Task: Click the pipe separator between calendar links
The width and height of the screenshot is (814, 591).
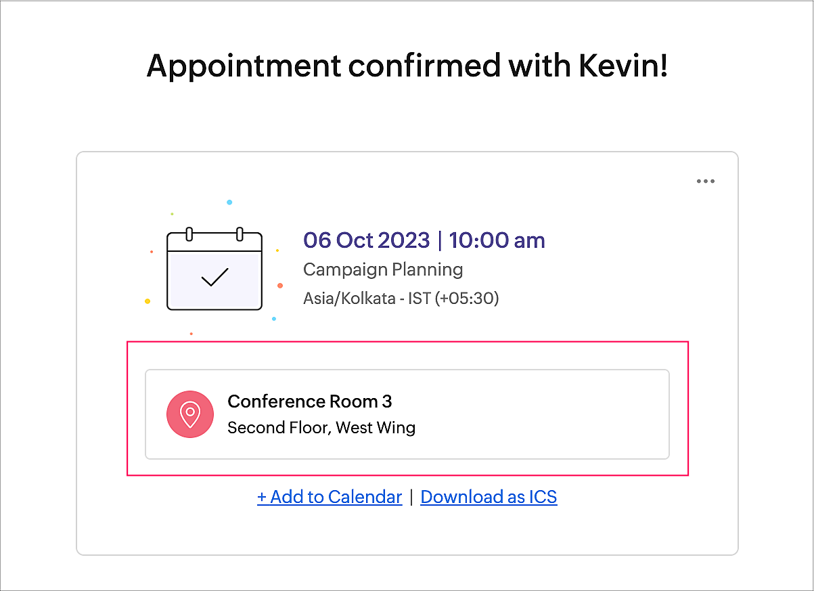Action: [411, 498]
